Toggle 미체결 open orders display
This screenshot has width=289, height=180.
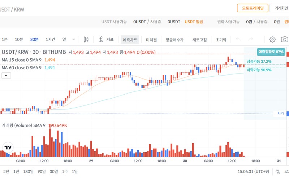pos(151,40)
